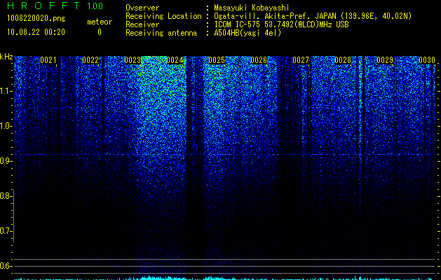This screenshot has height=280, width=441.
Task: Click the 0022 time marker
Action: pos(90,60)
